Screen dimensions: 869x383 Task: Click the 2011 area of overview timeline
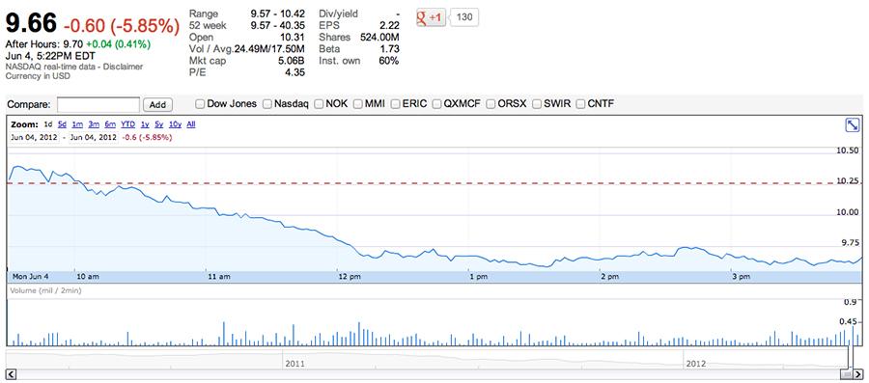click(x=294, y=364)
